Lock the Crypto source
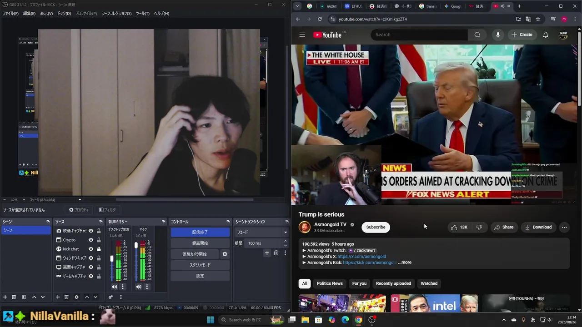The image size is (582, 327). [x=99, y=240]
